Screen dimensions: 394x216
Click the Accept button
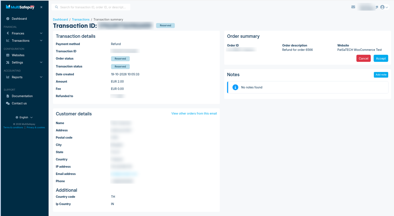(381, 58)
